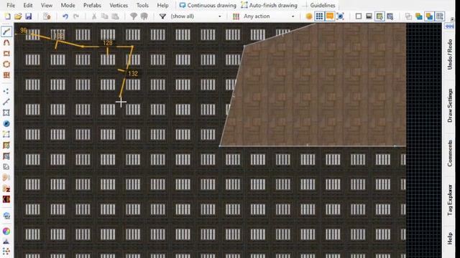Switch to Linedefs mode icon
This screenshot has width=460, height=258.
pyautogui.click(x=6, y=102)
